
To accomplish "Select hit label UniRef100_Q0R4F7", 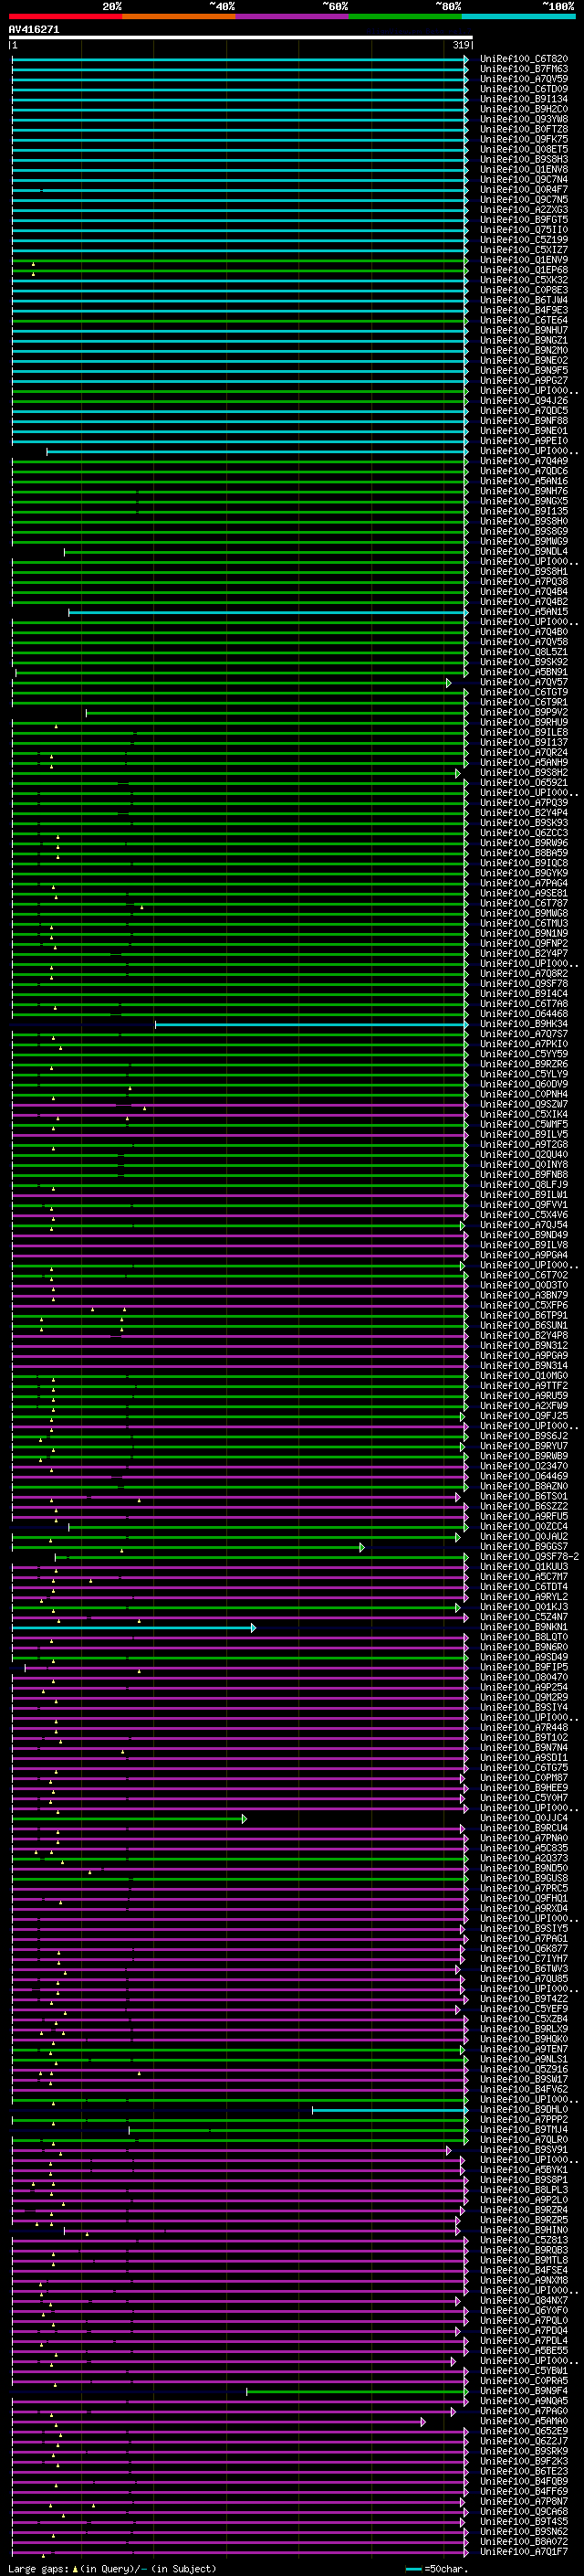I will point(524,190).
